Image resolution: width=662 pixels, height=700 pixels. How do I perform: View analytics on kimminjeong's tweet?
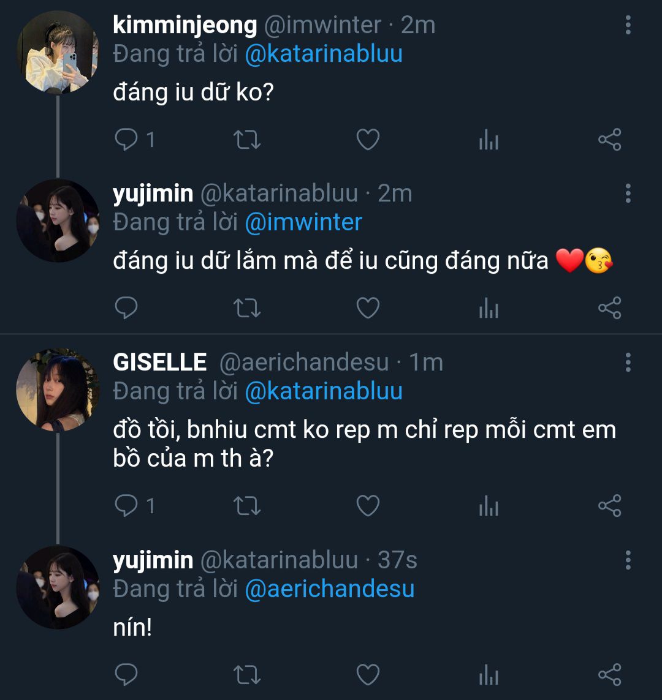[489, 141]
